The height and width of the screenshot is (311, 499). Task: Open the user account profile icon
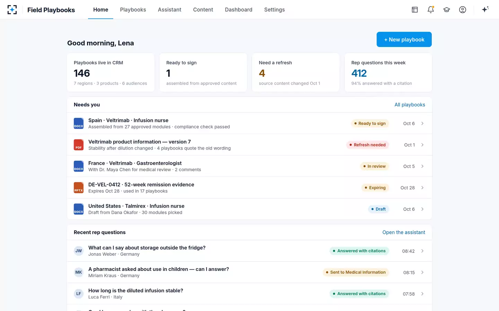click(463, 10)
